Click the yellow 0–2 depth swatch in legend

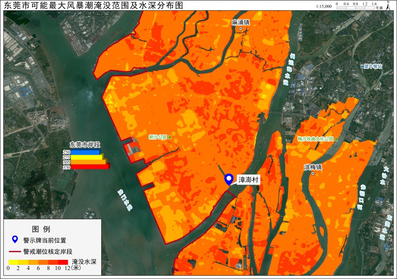[14, 262]
